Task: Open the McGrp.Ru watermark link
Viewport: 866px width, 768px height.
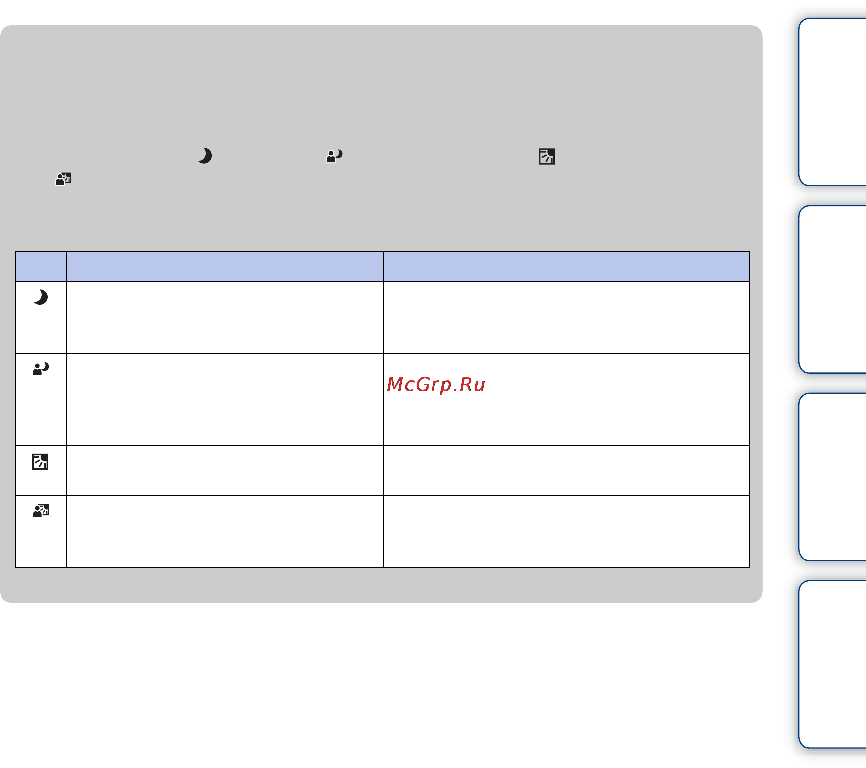Action: point(435,385)
